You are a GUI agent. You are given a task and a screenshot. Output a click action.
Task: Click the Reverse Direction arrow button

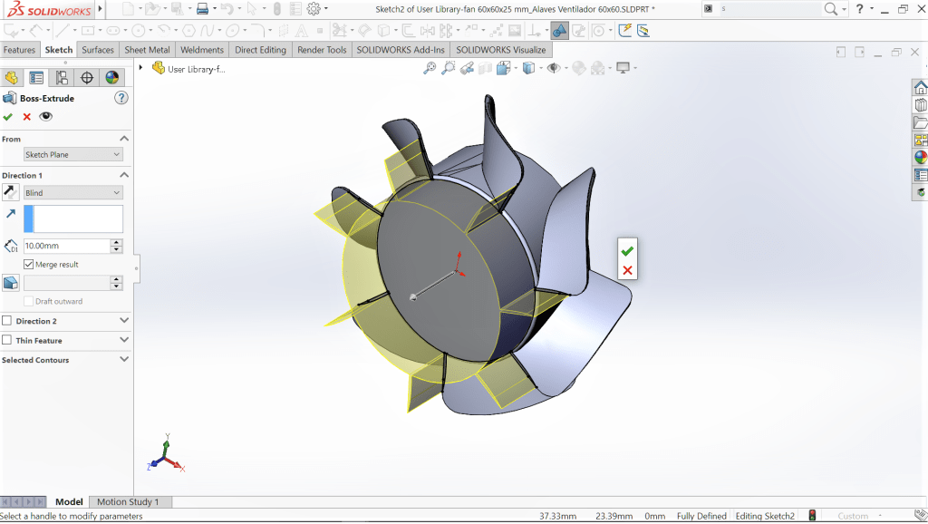click(x=11, y=192)
